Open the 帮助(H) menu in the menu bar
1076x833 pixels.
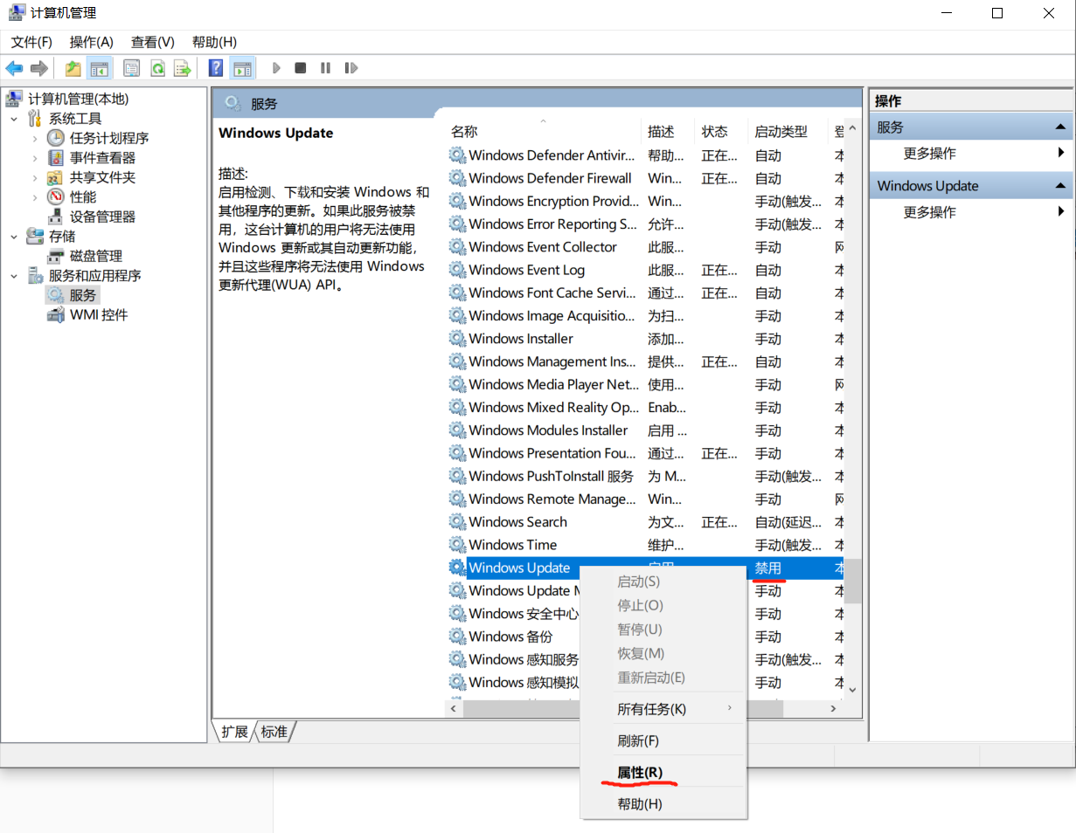click(x=214, y=42)
